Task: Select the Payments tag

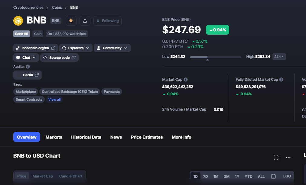Action: pos(112,92)
